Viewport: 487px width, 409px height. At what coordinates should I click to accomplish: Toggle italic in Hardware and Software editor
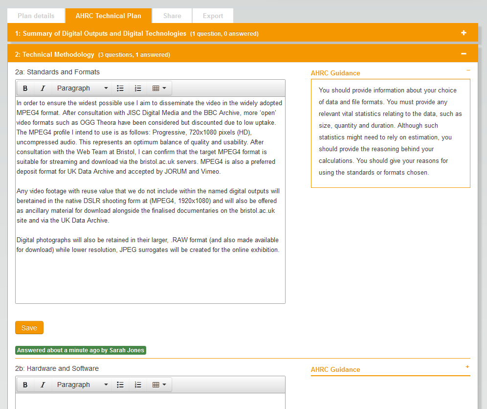click(x=43, y=385)
